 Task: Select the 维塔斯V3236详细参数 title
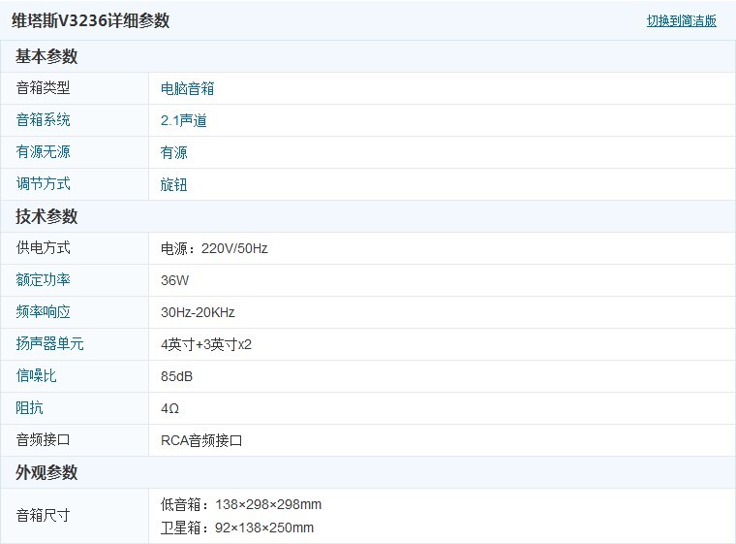tap(91, 20)
